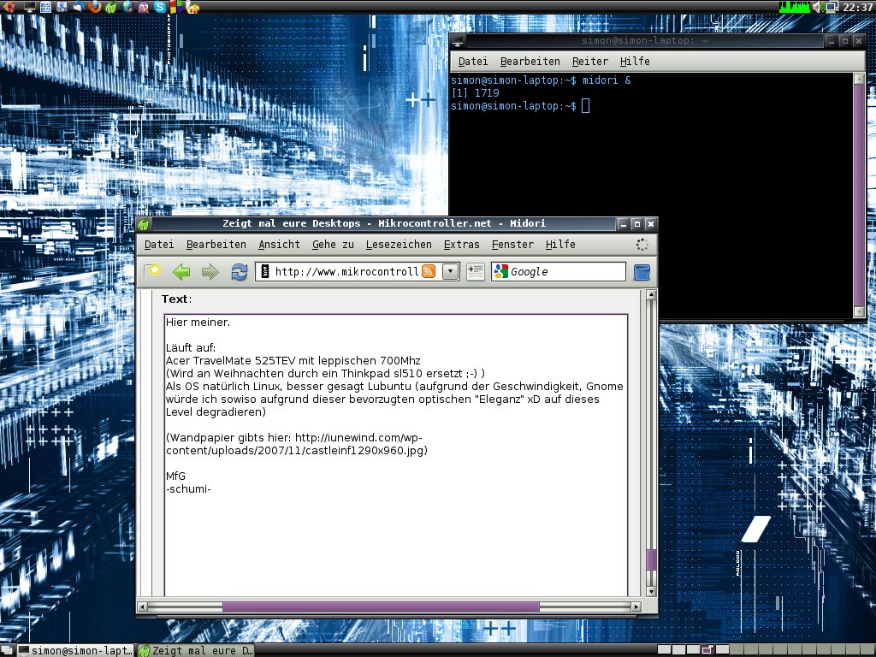876x657 pixels.
Task: Go forward with the green right arrow
Action: (x=210, y=271)
